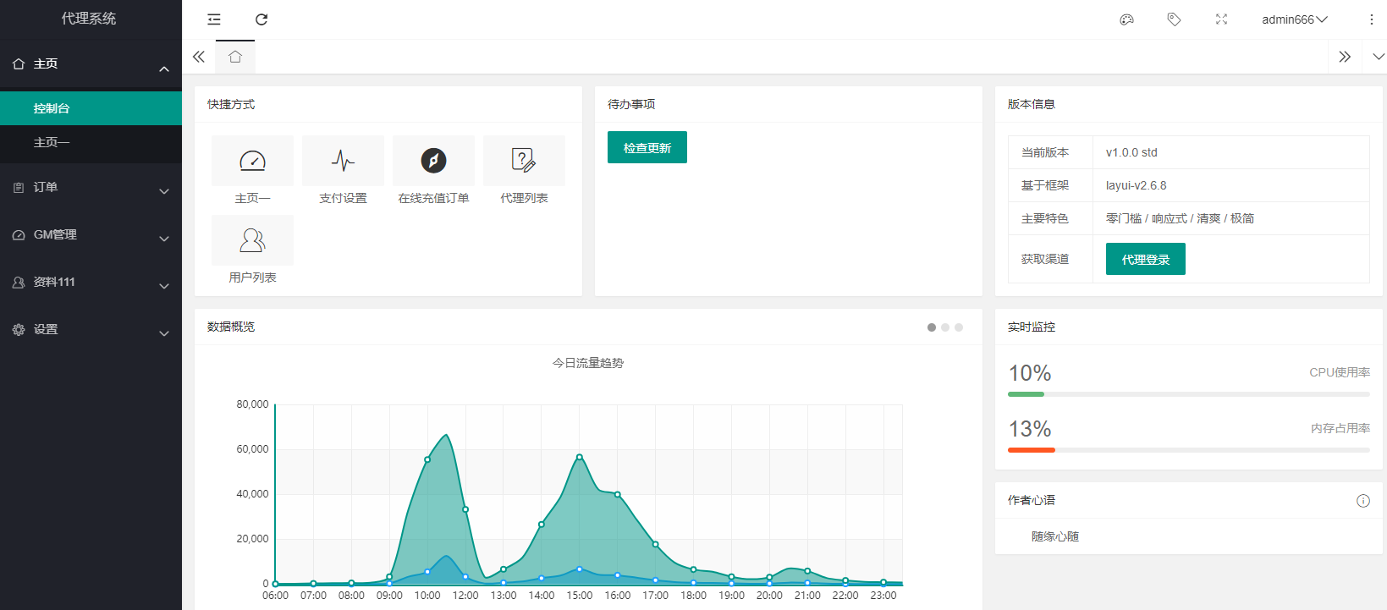Open the admin666 user dropdown

[x=1295, y=19]
